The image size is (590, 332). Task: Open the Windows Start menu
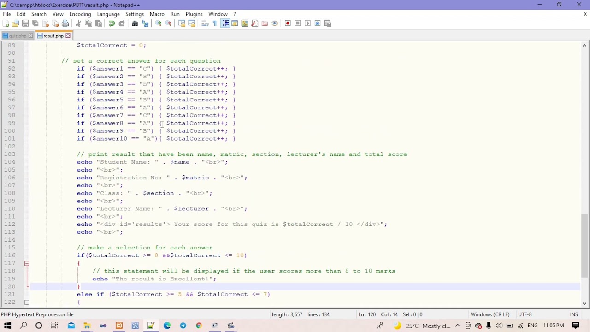coord(7,326)
